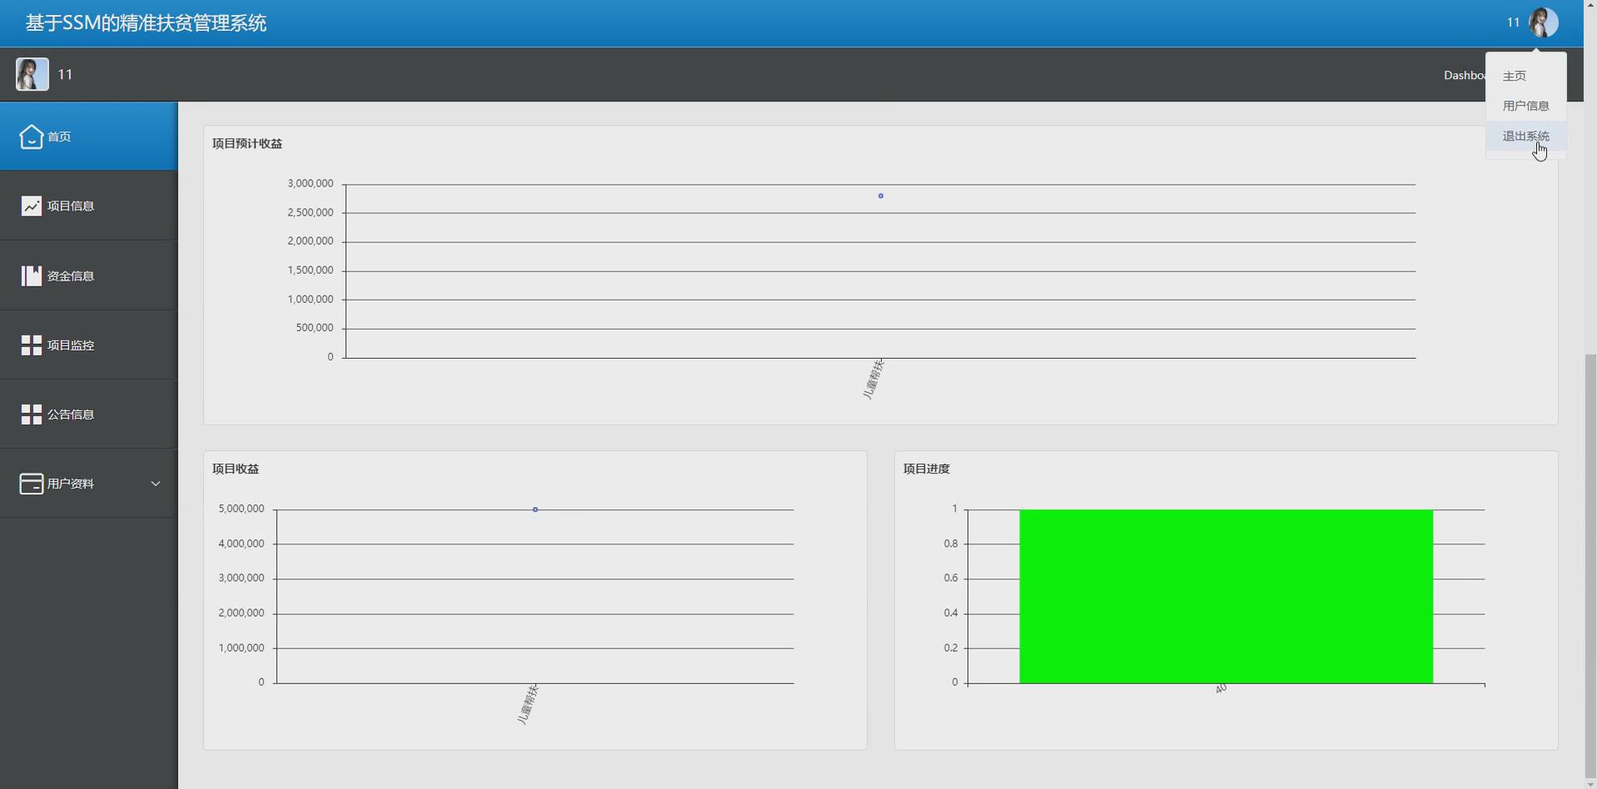Click the green bar in 项目进度 chart

pyautogui.click(x=1226, y=597)
